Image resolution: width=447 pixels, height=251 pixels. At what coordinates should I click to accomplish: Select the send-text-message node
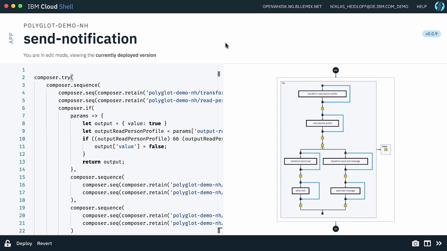coord(345,191)
